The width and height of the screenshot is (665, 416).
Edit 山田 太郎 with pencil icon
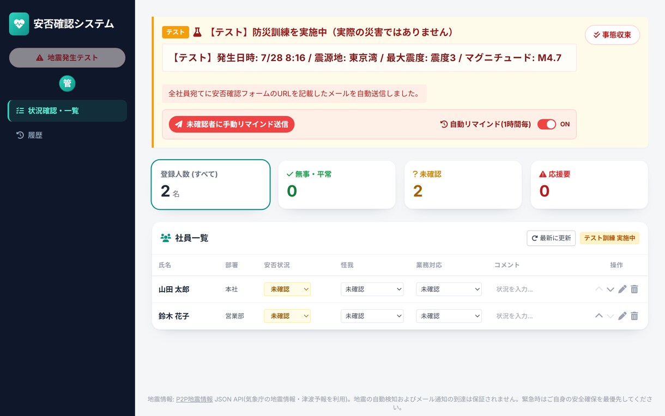point(622,289)
